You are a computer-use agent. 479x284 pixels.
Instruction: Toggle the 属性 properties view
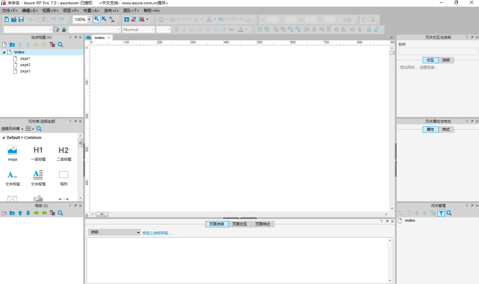[x=430, y=129]
